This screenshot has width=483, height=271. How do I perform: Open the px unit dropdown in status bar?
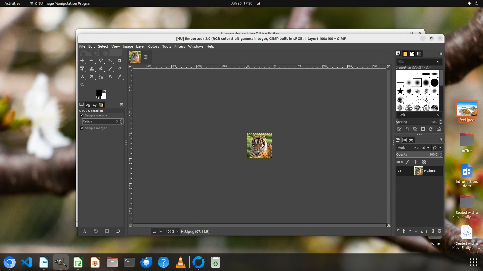pos(157,231)
